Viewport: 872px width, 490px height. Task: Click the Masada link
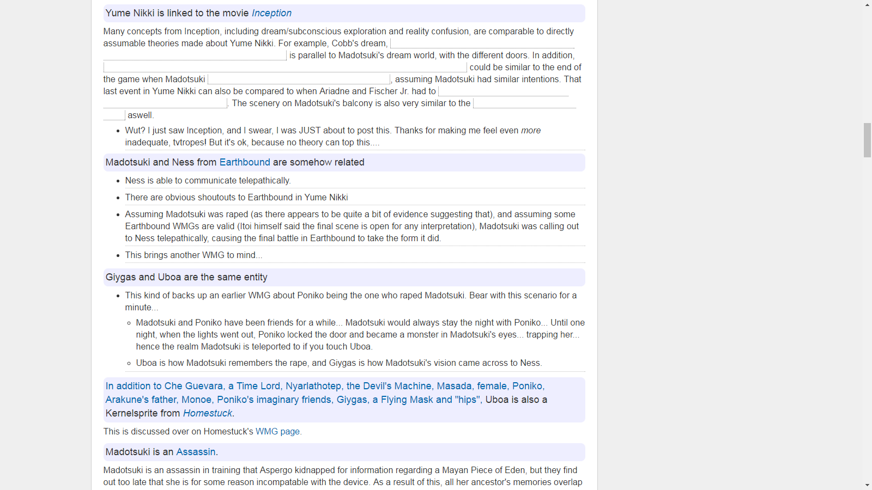454,386
